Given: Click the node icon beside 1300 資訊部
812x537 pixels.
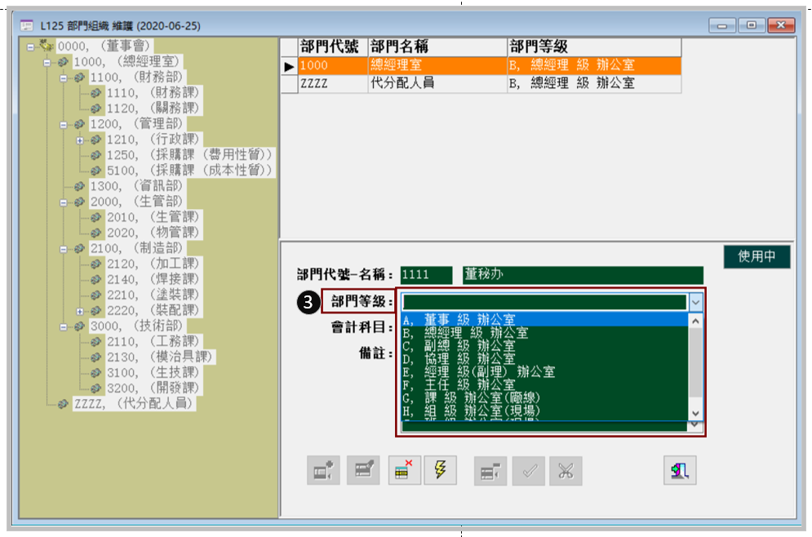Looking at the screenshot, I should 80,186.
